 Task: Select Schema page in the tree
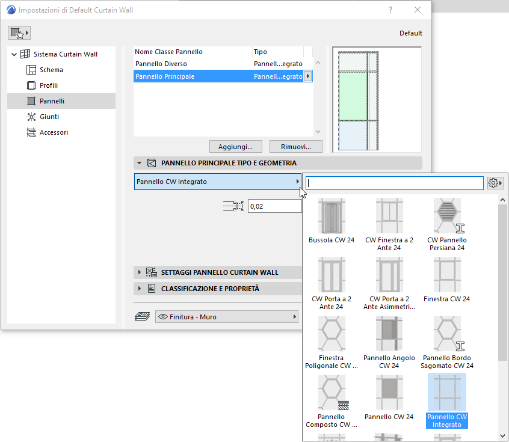coord(51,70)
